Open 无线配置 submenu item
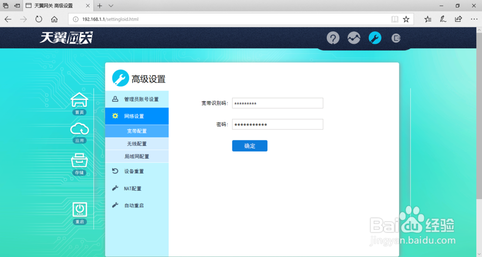Image resolution: width=482 pixels, height=257 pixels. [x=137, y=144]
